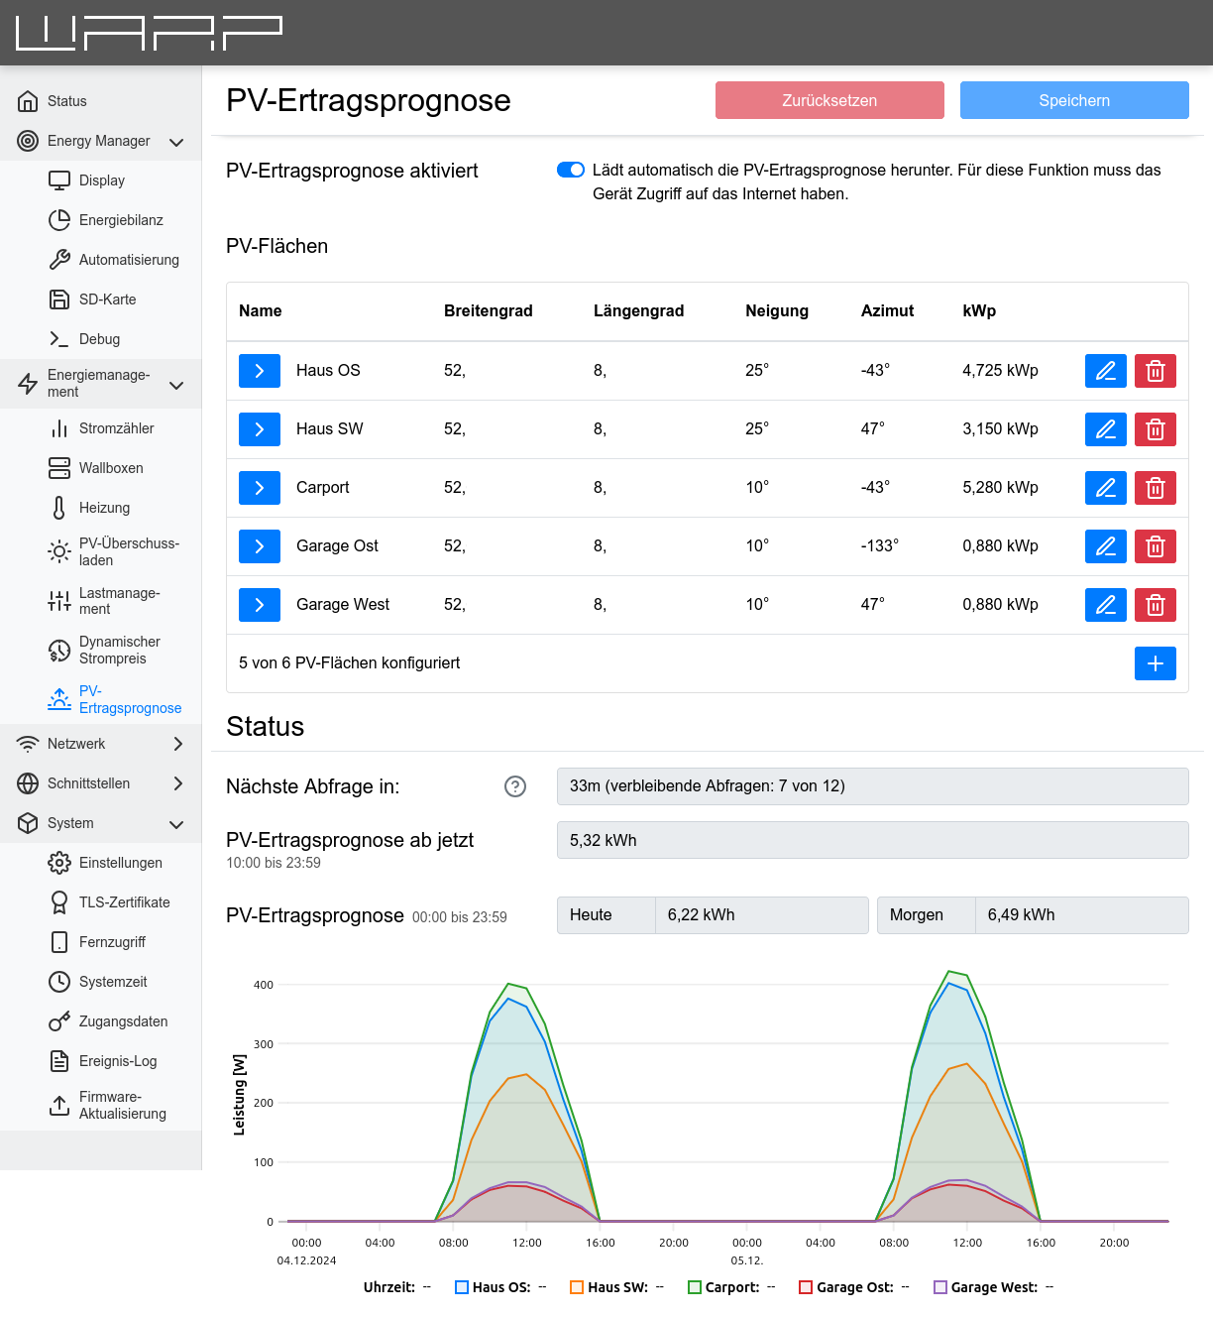Expand the Haus SW row details
The image size is (1213, 1317).
259,429
